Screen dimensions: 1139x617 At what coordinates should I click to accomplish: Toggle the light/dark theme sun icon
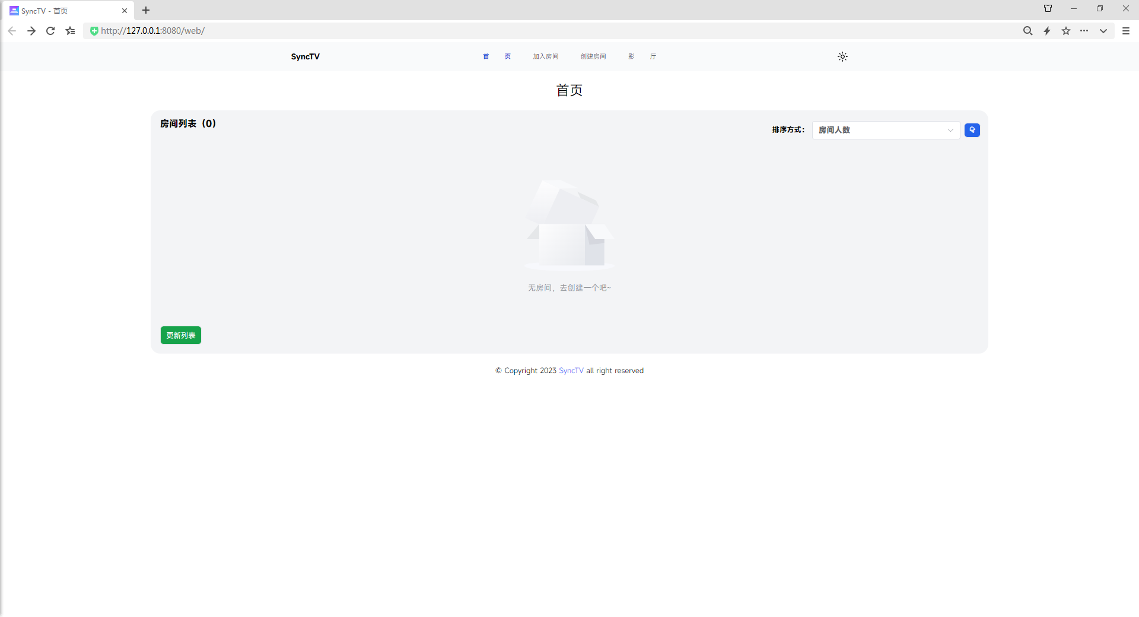(x=842, y=57)
